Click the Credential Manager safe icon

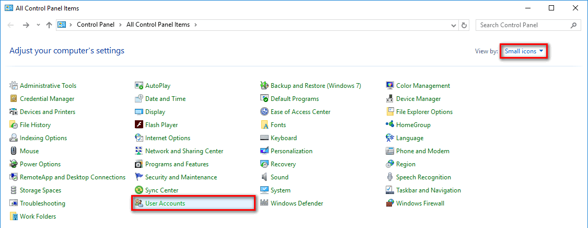point(14,99)
